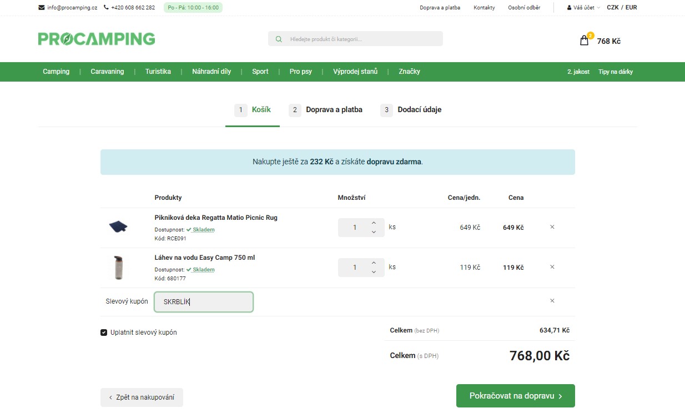
Task: Open Pikniková deka product thumbnail
Action: 118,227
